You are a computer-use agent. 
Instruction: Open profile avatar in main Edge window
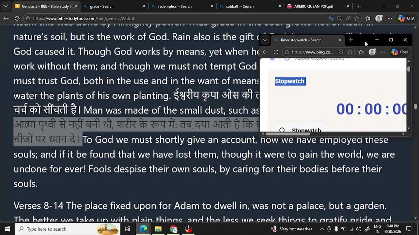coord(379,18)
